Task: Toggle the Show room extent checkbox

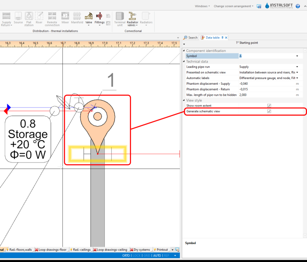Action: pos(269,106)
